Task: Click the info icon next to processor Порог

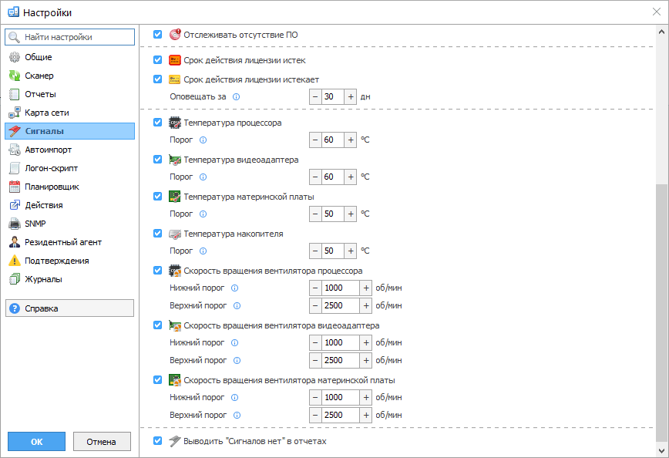Action: (x=203, y=140)
